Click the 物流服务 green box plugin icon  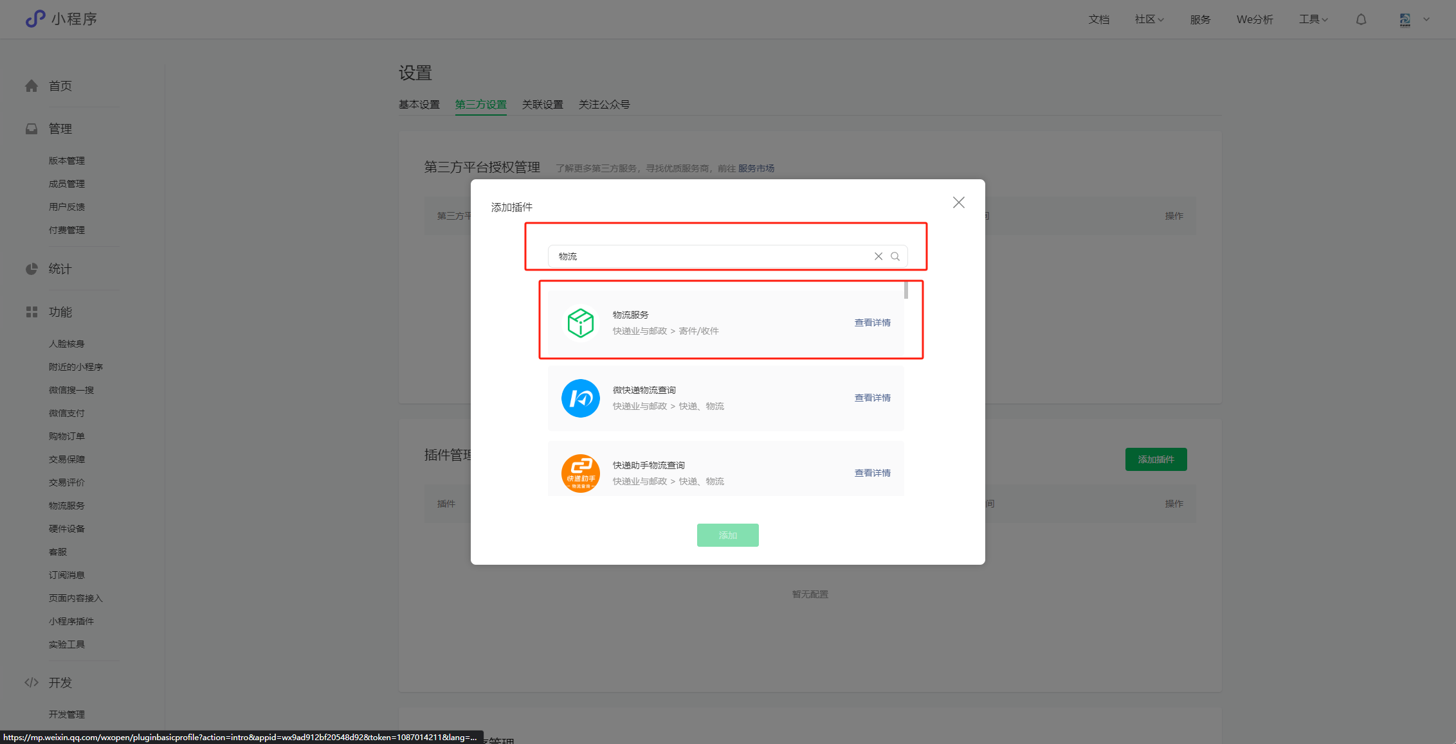tap(580, 323)
